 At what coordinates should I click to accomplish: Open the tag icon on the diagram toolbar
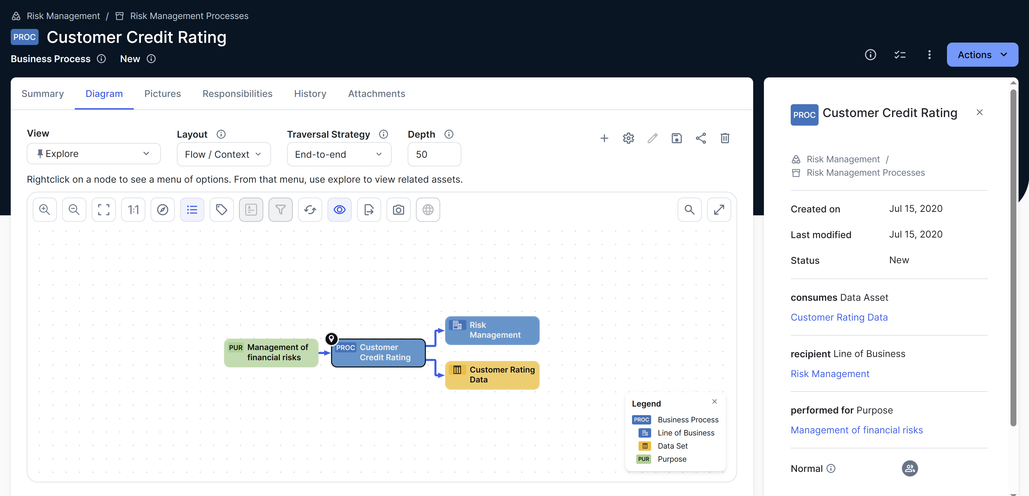click(221, 209)
